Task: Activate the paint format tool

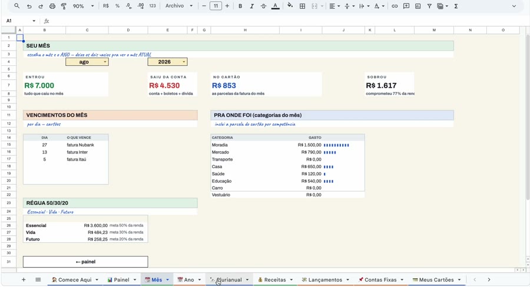Action: pos(64,6)
